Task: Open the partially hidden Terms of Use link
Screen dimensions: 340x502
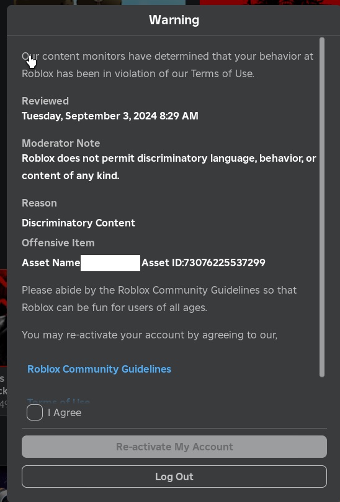Action: click(x=58, y=401)
